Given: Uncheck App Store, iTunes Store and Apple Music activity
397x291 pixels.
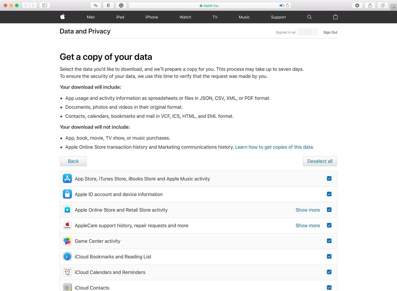Looking at the screenshot, I should tap(329, 178).
